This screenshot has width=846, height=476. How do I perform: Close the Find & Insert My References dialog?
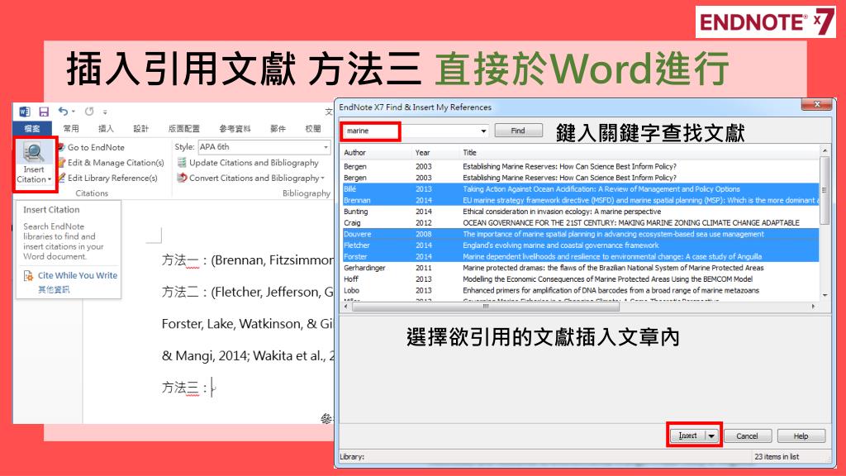(x=816, y=104)
